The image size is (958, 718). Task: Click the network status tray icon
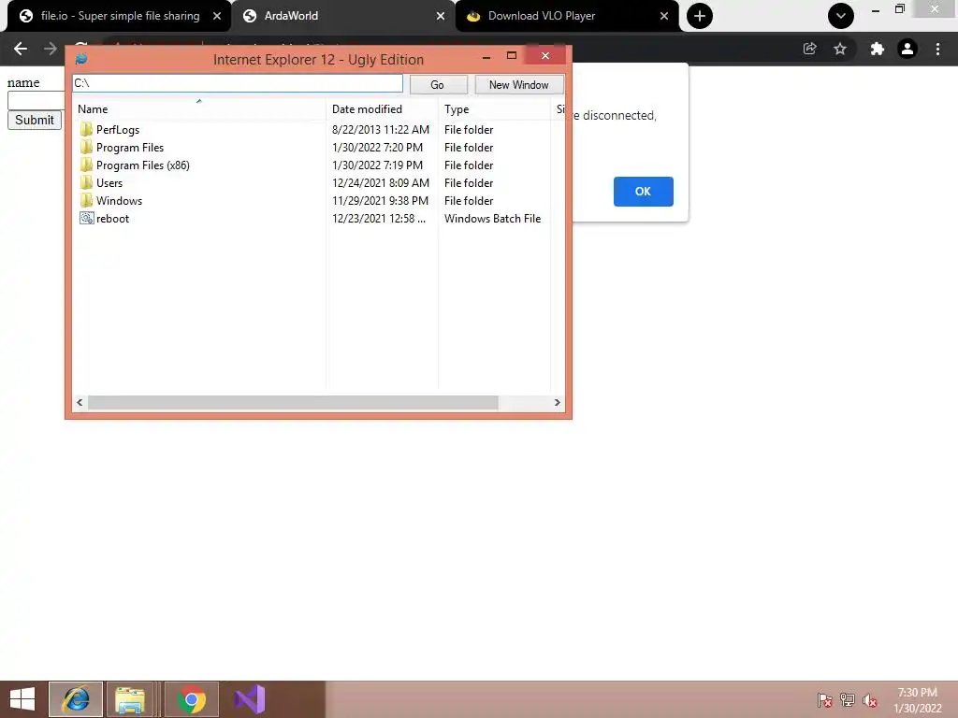[848, 699]
